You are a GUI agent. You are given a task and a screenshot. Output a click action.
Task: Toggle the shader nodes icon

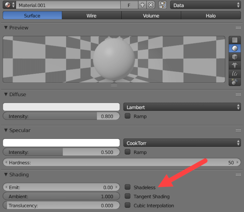click(162, 5)
